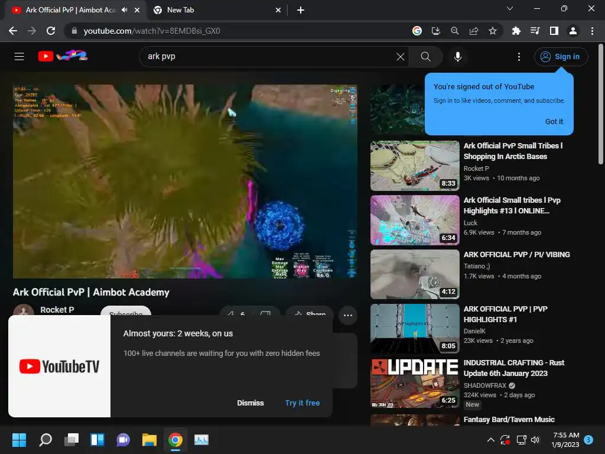Screen dimensions: 605x454
Task: Install app icon in address bar
Action: pyautogui.click(x=435, y=31)
